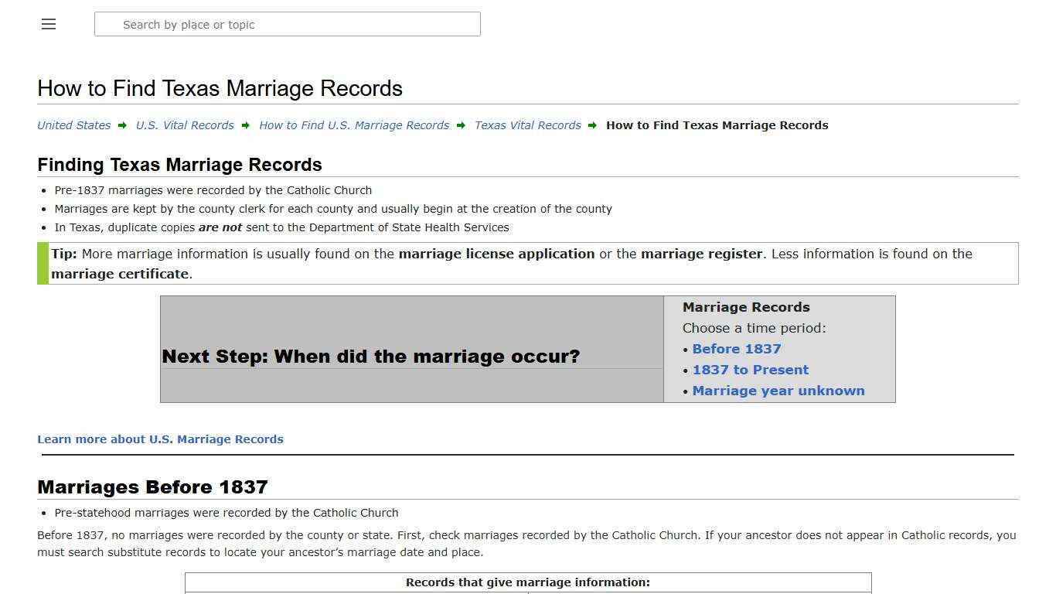Click the arrow icon after United States breadcrumb
This screenshot has width=1056, height=594.
click(121, 125)
